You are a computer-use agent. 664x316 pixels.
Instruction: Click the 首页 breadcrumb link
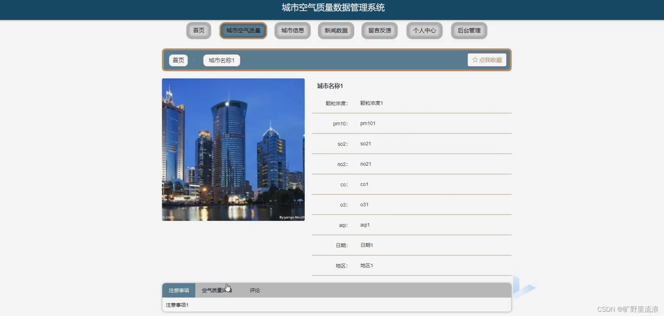coord(178,60)
